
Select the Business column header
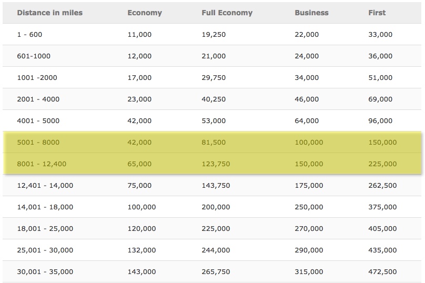tap(311, 13)
